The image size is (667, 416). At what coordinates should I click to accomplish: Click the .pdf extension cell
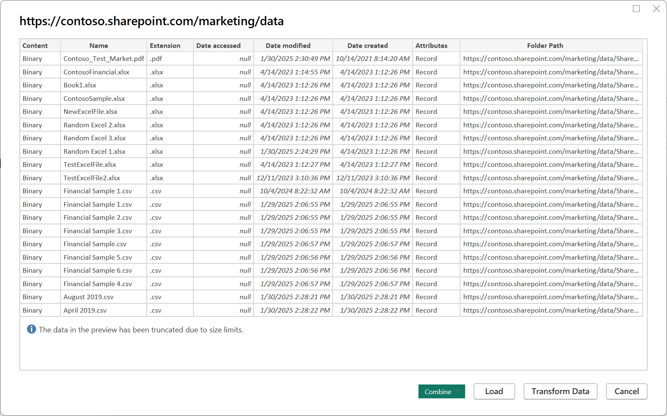coord(170,59)
